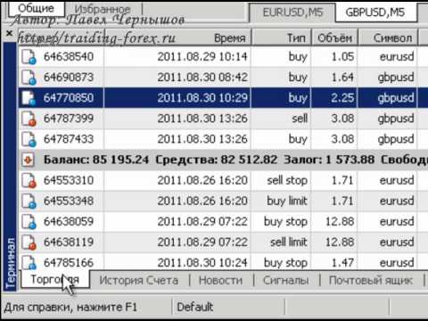The height and width of the screenshot is (321, 428).
Task: Click volume value 2.25
Action: click(x=342, y=98)
